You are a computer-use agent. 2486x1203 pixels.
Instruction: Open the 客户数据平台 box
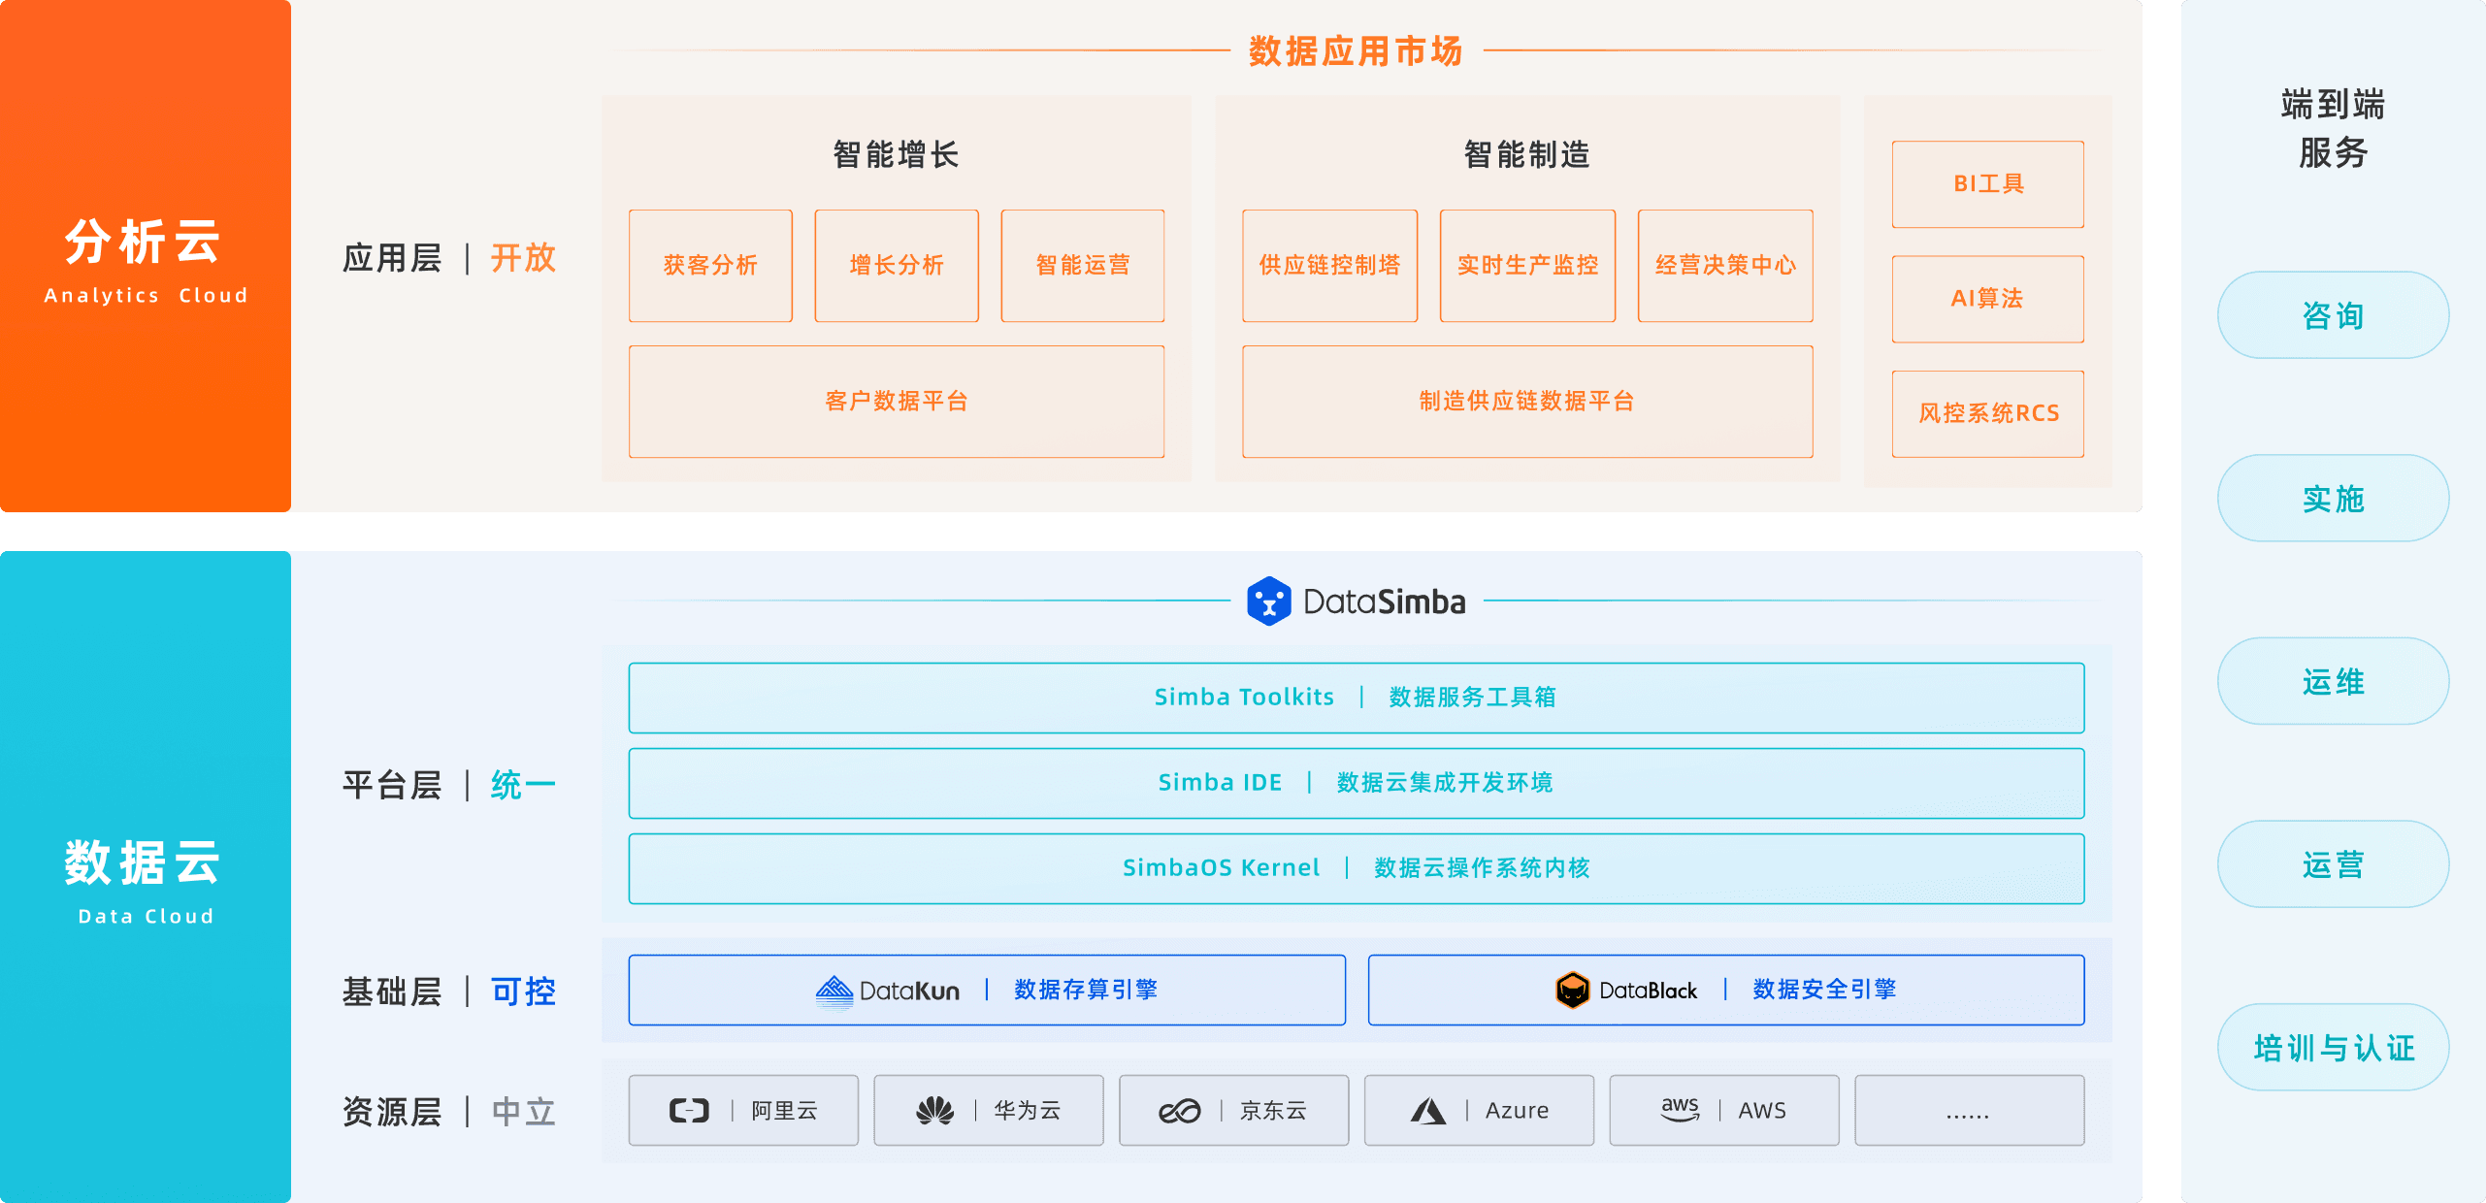pos(897,402)
